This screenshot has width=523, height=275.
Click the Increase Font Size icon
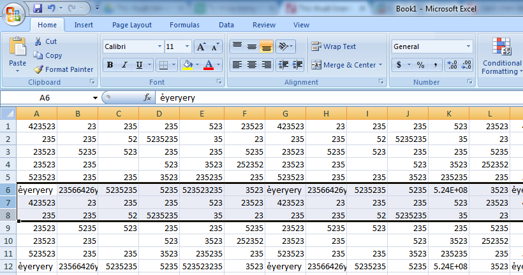pyautogui.click(x=201, y=46)
